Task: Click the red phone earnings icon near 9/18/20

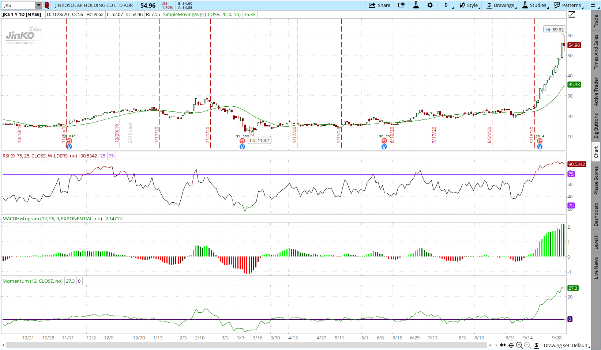Action: (540, 141)
